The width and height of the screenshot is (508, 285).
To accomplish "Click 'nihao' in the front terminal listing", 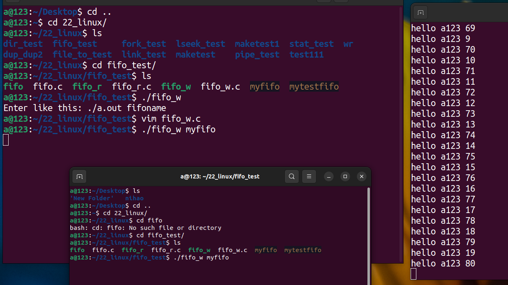I will (x=134, y=198).
